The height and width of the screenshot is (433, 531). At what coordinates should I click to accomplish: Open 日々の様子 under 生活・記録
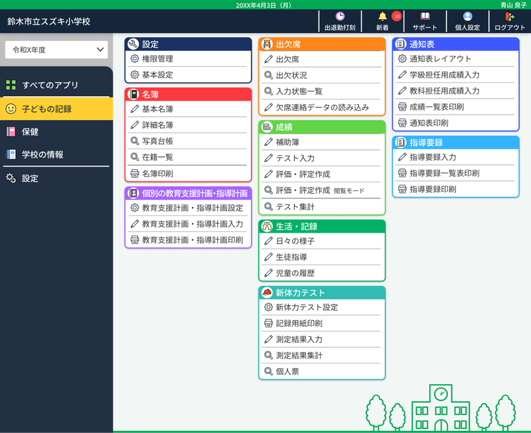click(293, 242)
